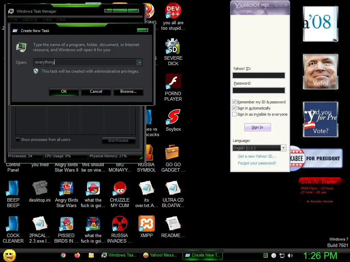This screenshot has width=350, height=262.
Task: Launch the PISSED BIRDS IN icon
Action: pyautogui.click(x=67, y=224)
